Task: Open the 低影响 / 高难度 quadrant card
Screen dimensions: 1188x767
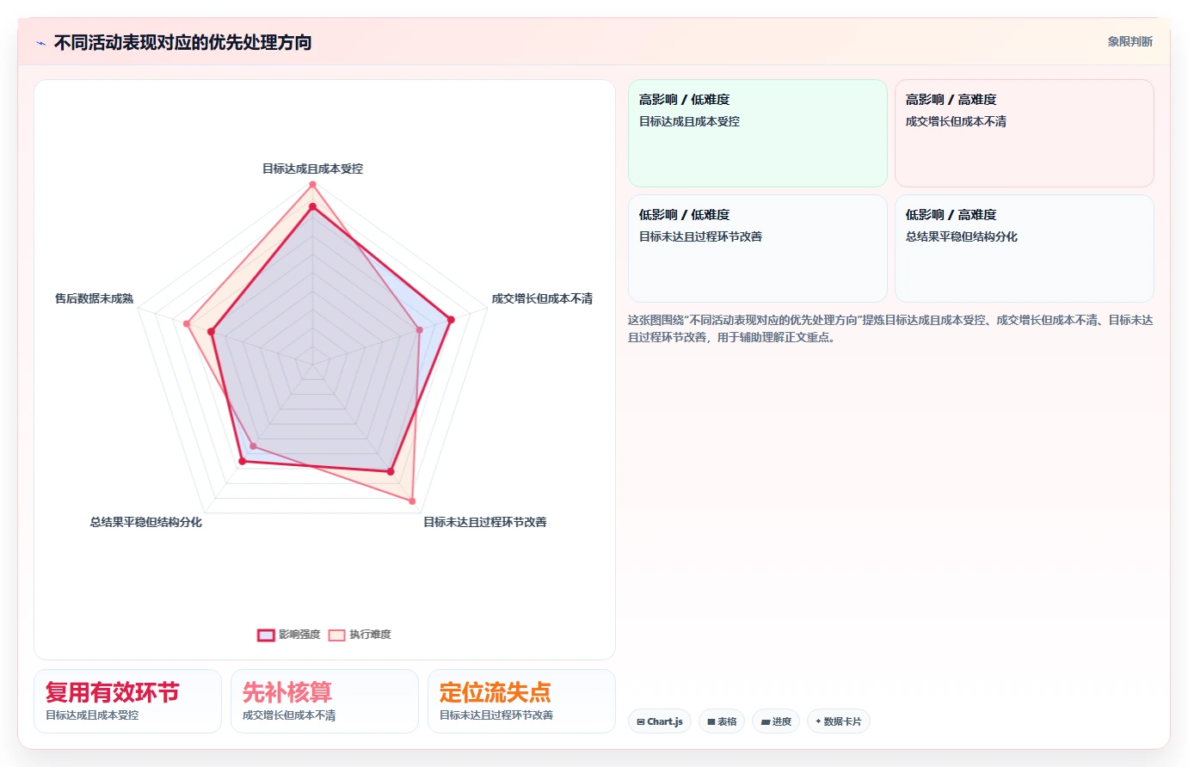Action: coord(1025,249)
